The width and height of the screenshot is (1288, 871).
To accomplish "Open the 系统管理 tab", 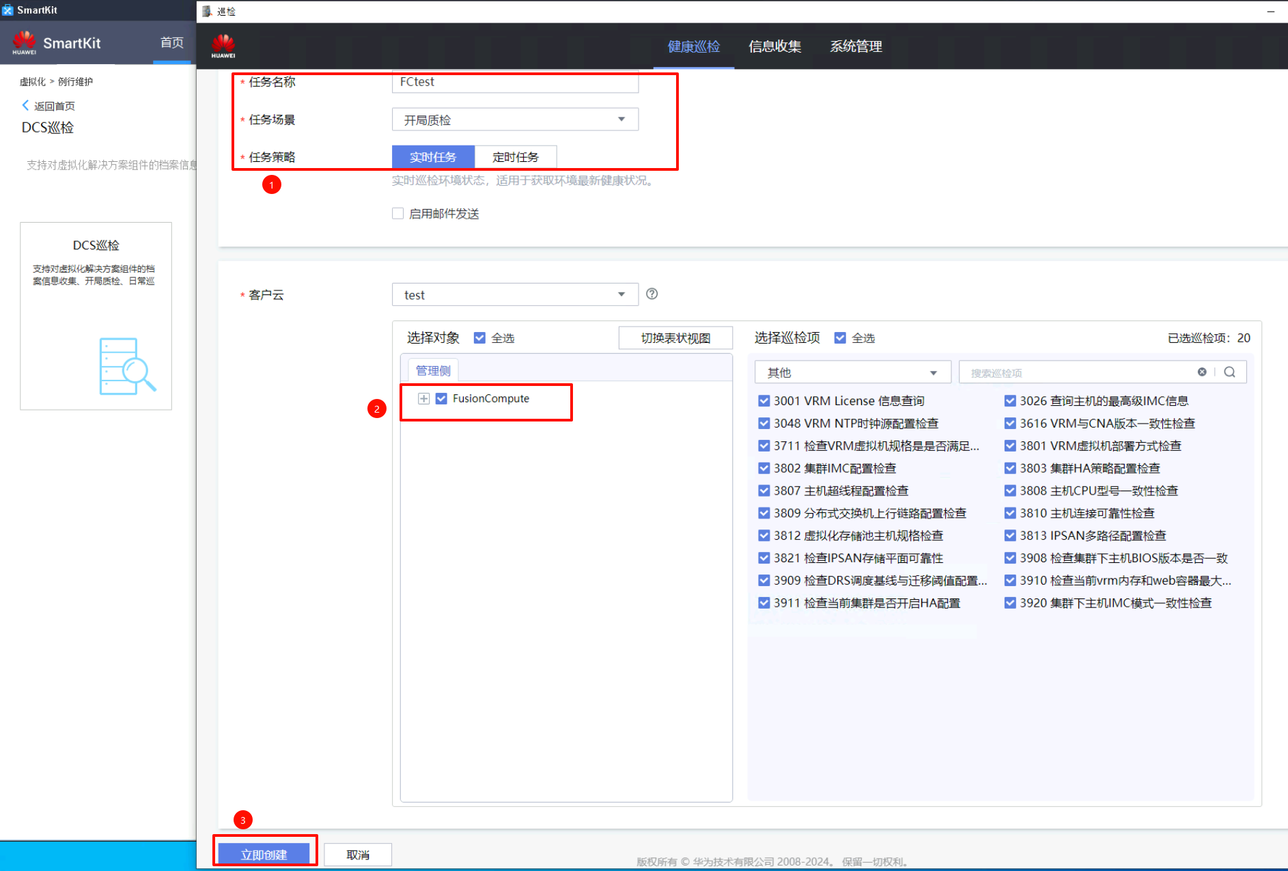I will [856, 46].
